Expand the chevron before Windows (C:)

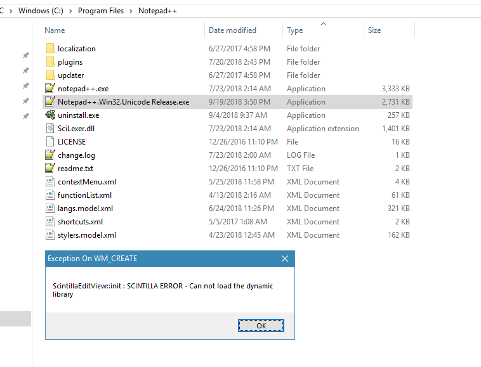(x=11, y=11)
